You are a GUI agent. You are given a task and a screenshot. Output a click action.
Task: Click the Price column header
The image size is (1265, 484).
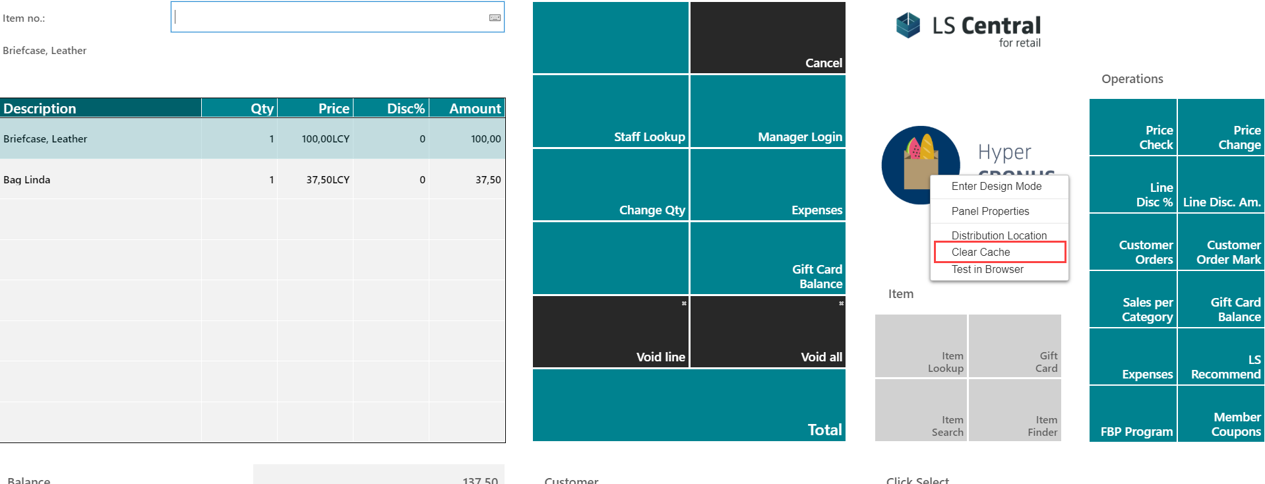(x=315, y=108)
